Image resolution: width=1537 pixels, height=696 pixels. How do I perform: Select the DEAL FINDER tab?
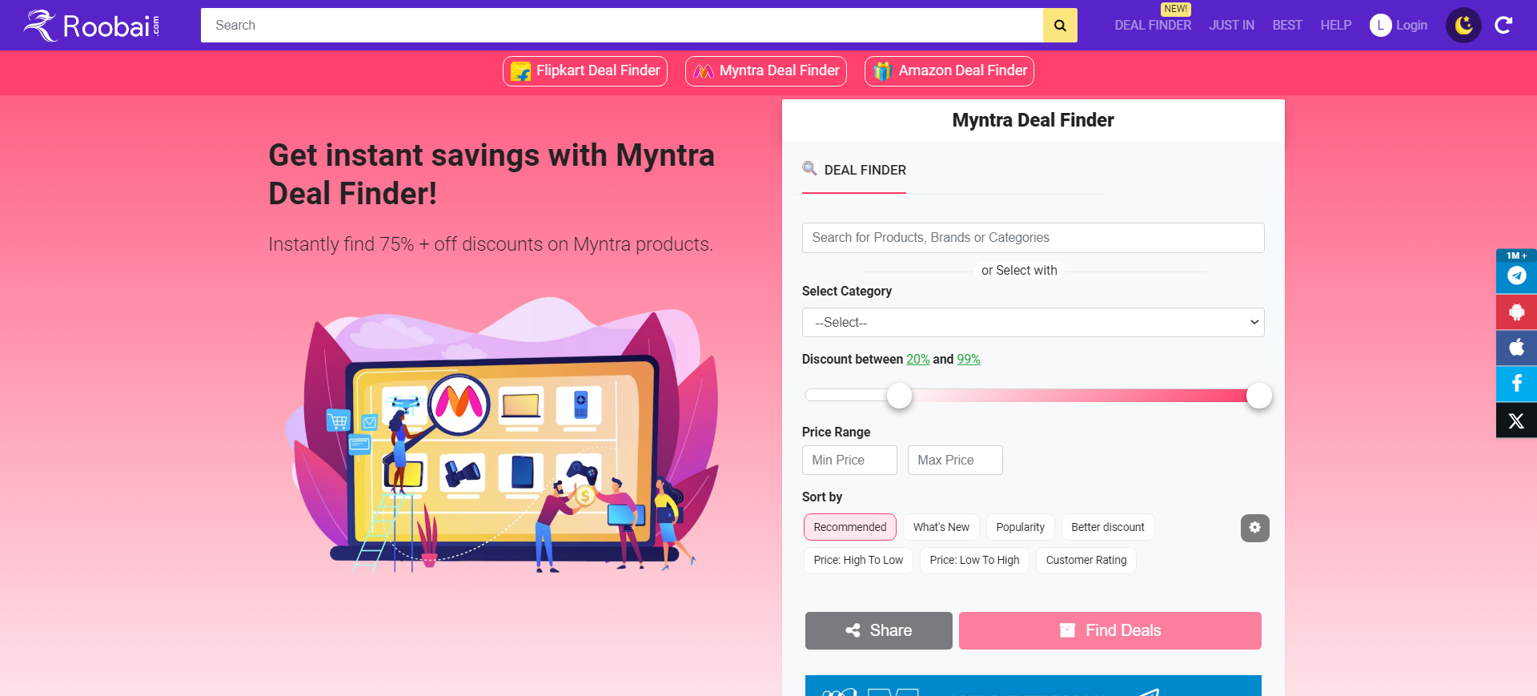click(854, 170)
